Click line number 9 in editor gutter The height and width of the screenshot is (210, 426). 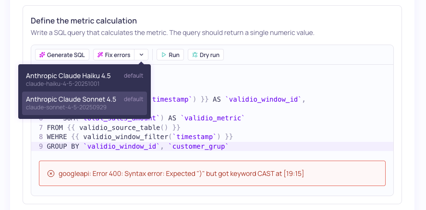(x=41, y=146)
